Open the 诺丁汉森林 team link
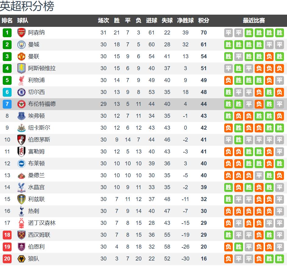The width and height of the screenshot is (287, 266). click(42, 223)
